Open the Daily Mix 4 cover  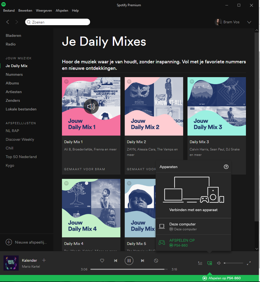pyautogui.click(x=91, y=208)
